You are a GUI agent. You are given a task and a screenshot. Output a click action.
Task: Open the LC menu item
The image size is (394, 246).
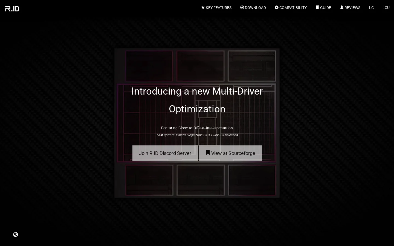click(371, 8)
